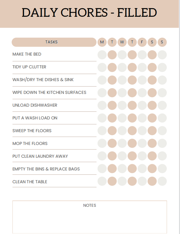This screenshot has height=234, width=180.
Task: Toggle Sunday circle for Sweep the Floors
Action: point(162,130)
